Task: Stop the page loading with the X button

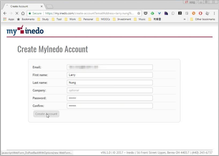Action: coord(17,13)
